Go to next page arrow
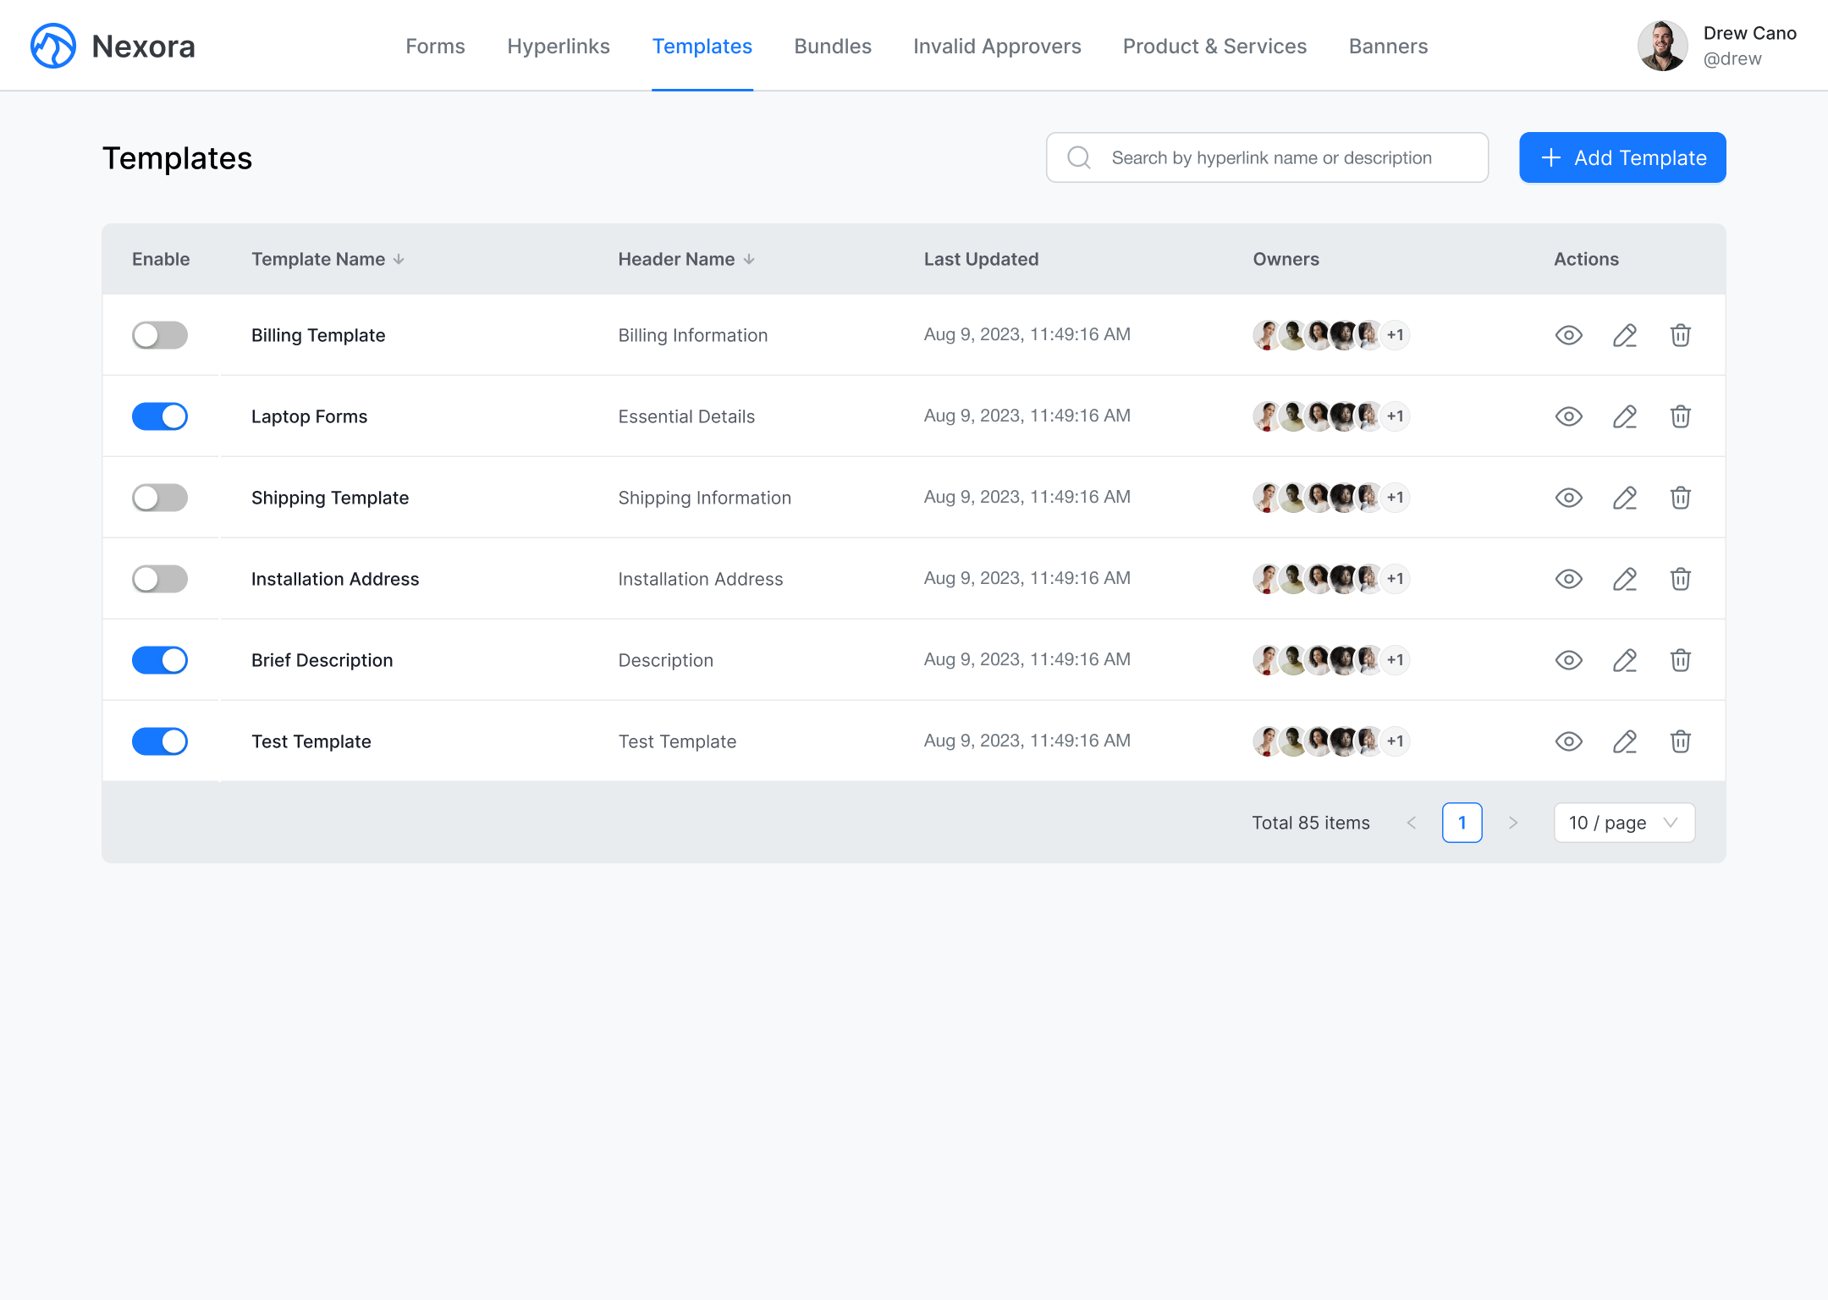 pos(1513,823)
